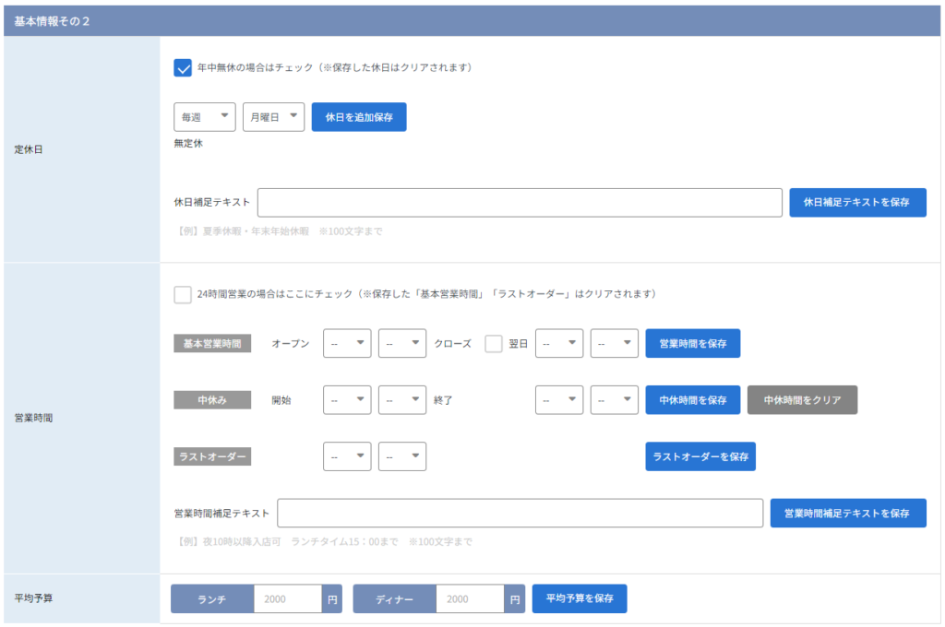Open the 月曜日 weekday dropdown
The image size is (945, 627).
tap(273, 117)
